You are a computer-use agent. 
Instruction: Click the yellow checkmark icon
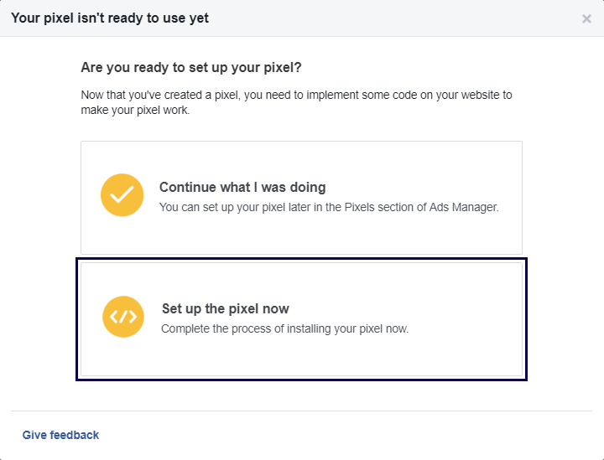[122, 195]
